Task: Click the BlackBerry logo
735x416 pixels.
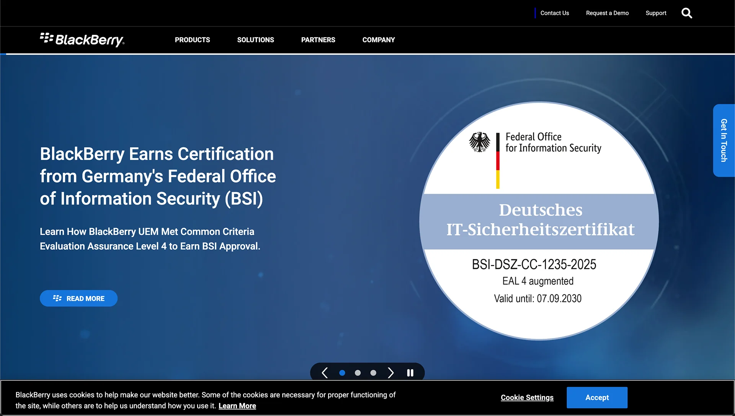Action: click(x=82, y=40)
